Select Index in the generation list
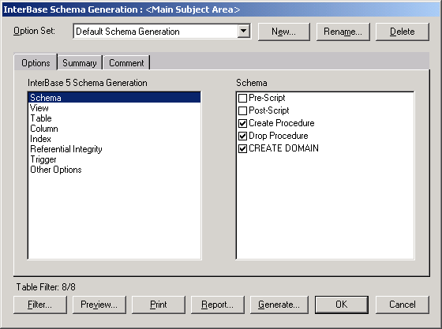 [x=114, y=139]
